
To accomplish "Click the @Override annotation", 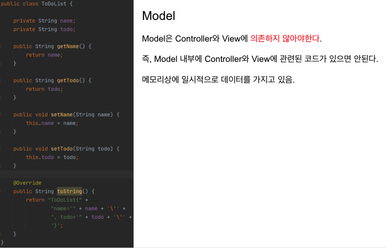I will click(27, 183).
